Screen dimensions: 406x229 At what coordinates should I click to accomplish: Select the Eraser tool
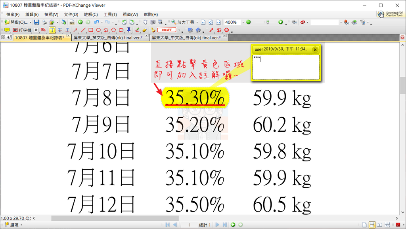[144, 30]
